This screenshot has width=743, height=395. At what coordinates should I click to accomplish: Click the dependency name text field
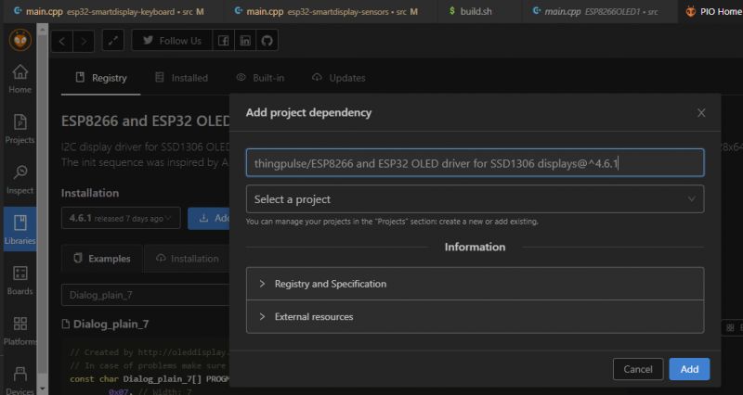click(x=475, y=163)
